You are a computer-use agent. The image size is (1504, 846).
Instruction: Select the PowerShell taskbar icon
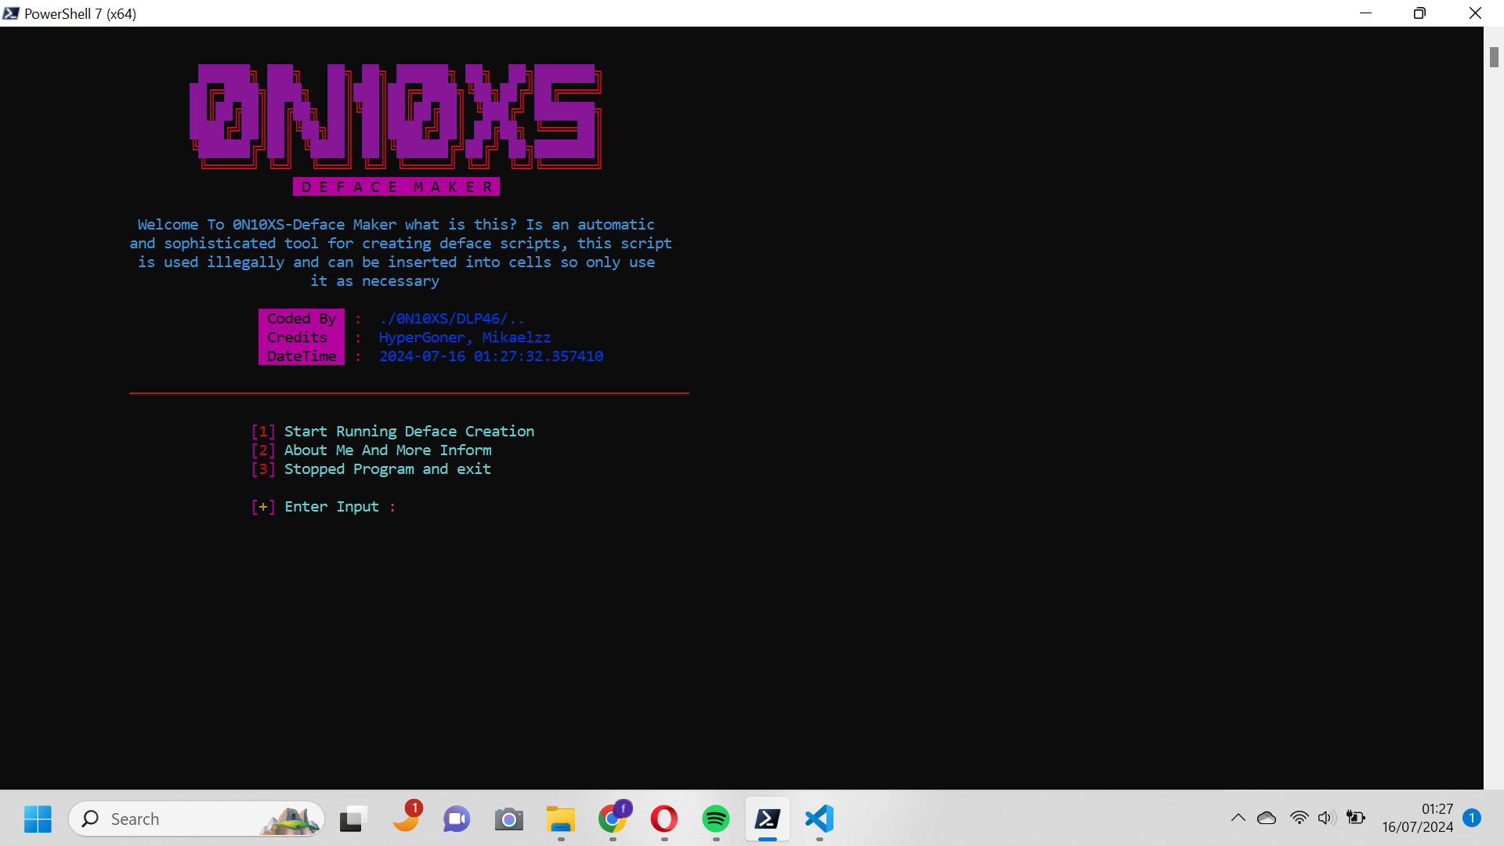coord(768,819)
